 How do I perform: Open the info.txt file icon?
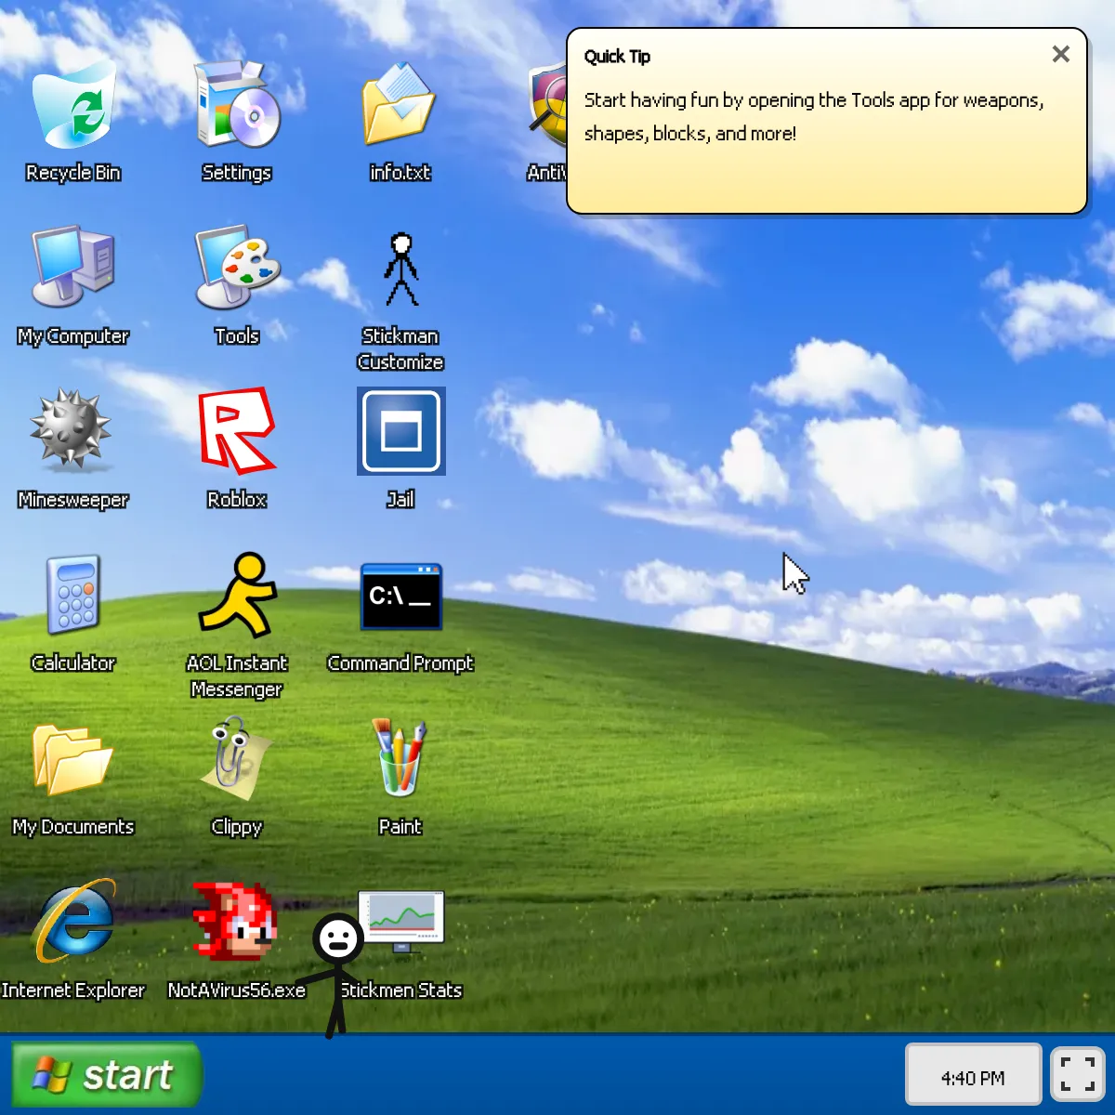(400, 105)
